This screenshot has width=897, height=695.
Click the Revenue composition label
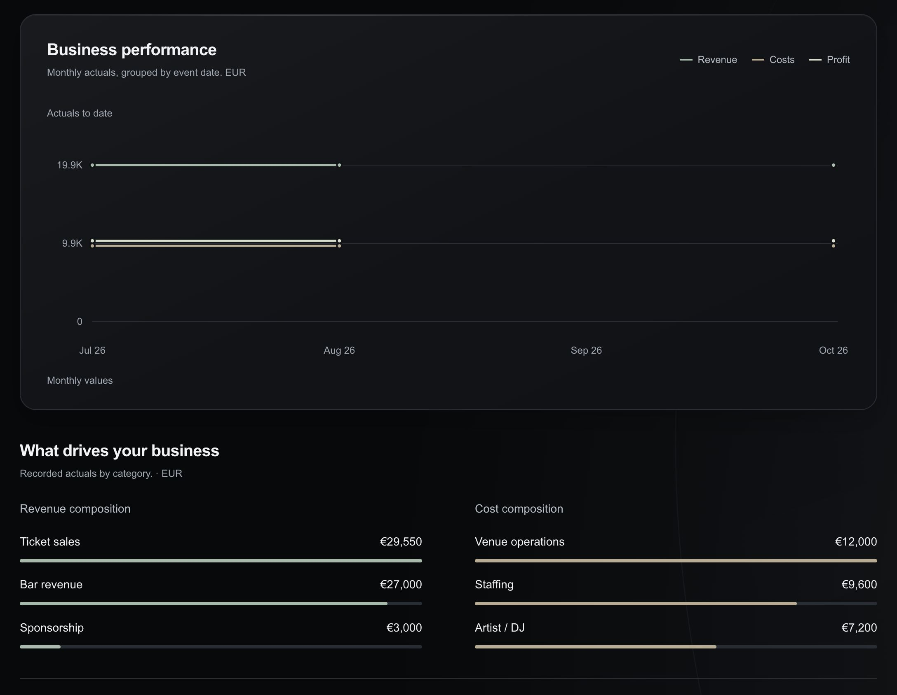[75, 509]
